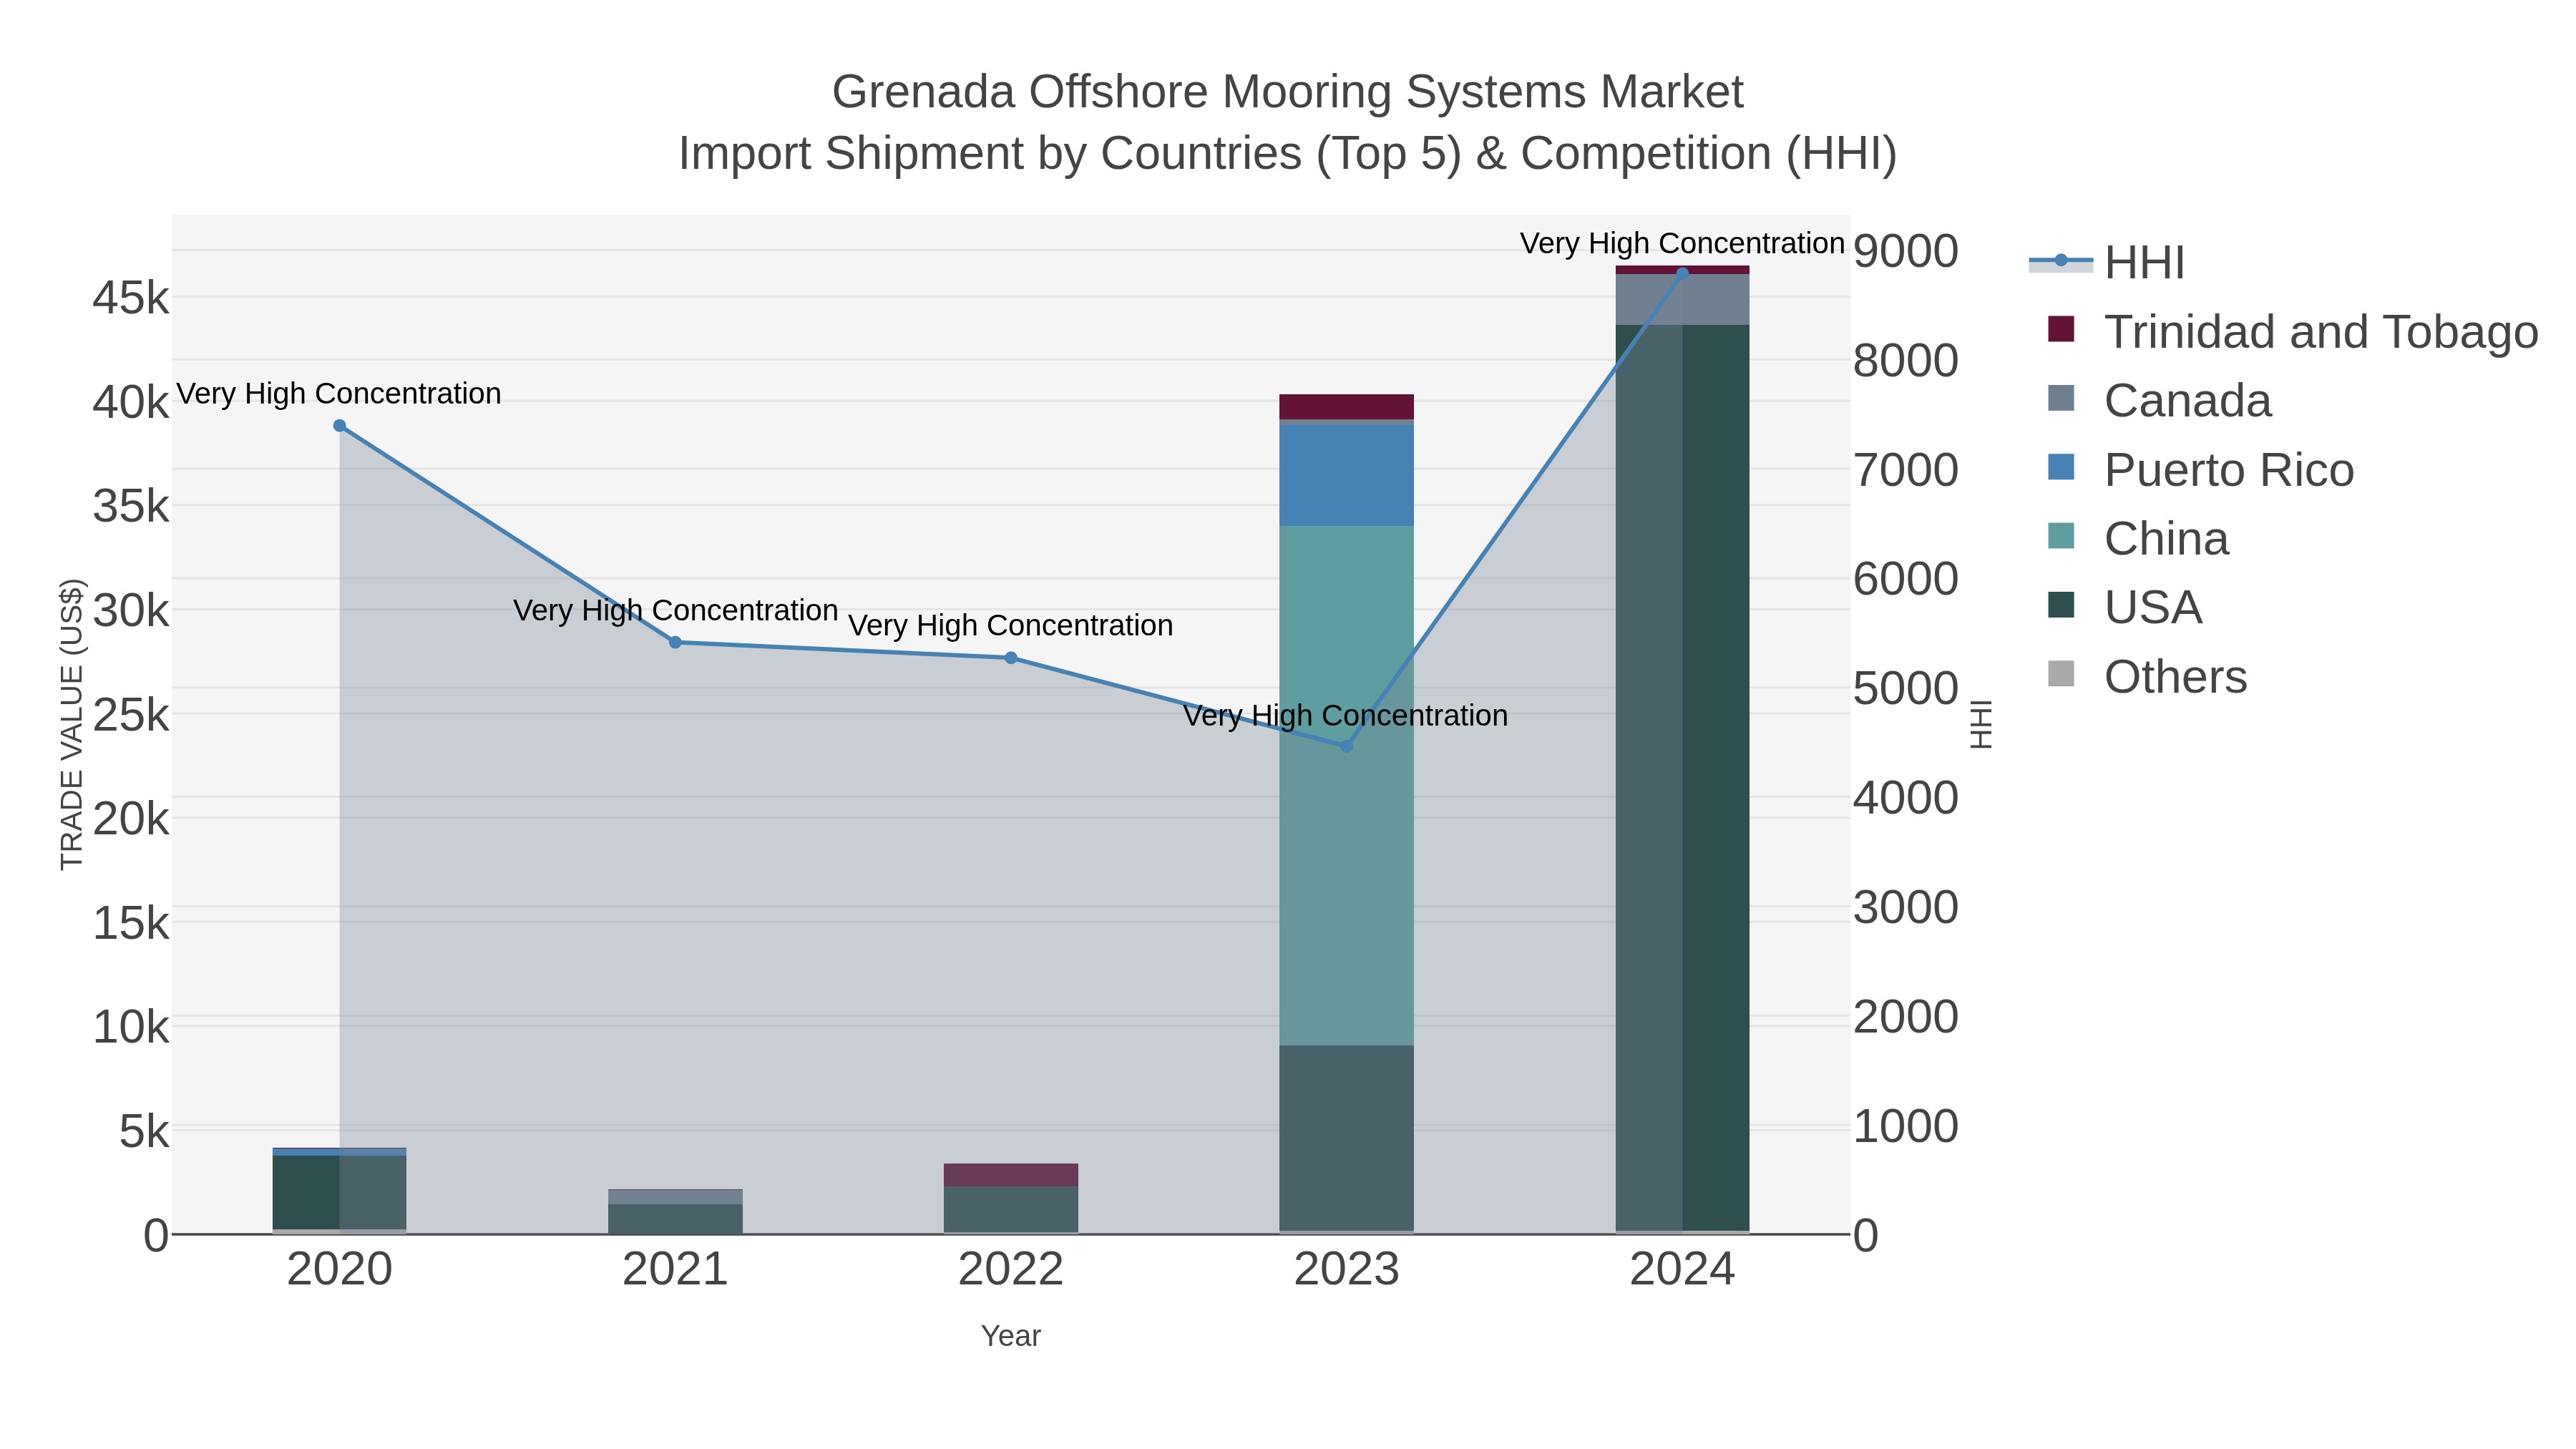
Task: Select the 2020 HHI data point
Action: [x=339, y=426]
